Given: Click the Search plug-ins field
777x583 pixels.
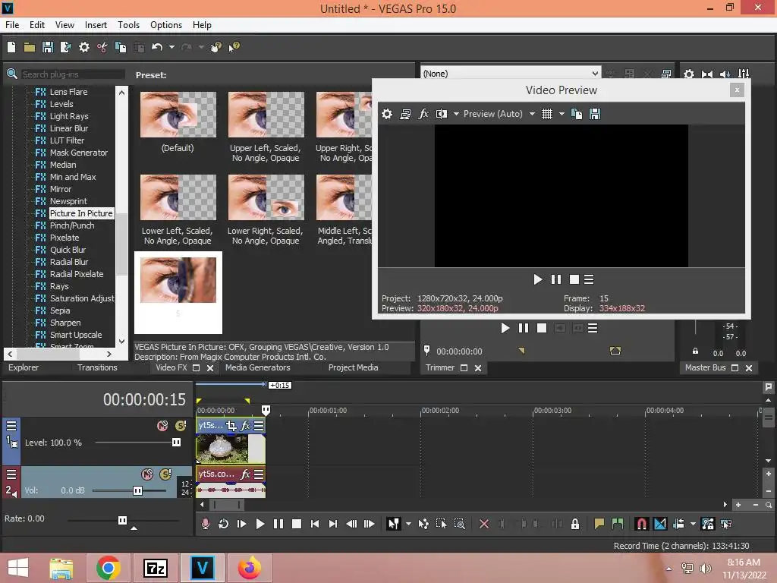Looking at the screenshot, I should point(73,74).
